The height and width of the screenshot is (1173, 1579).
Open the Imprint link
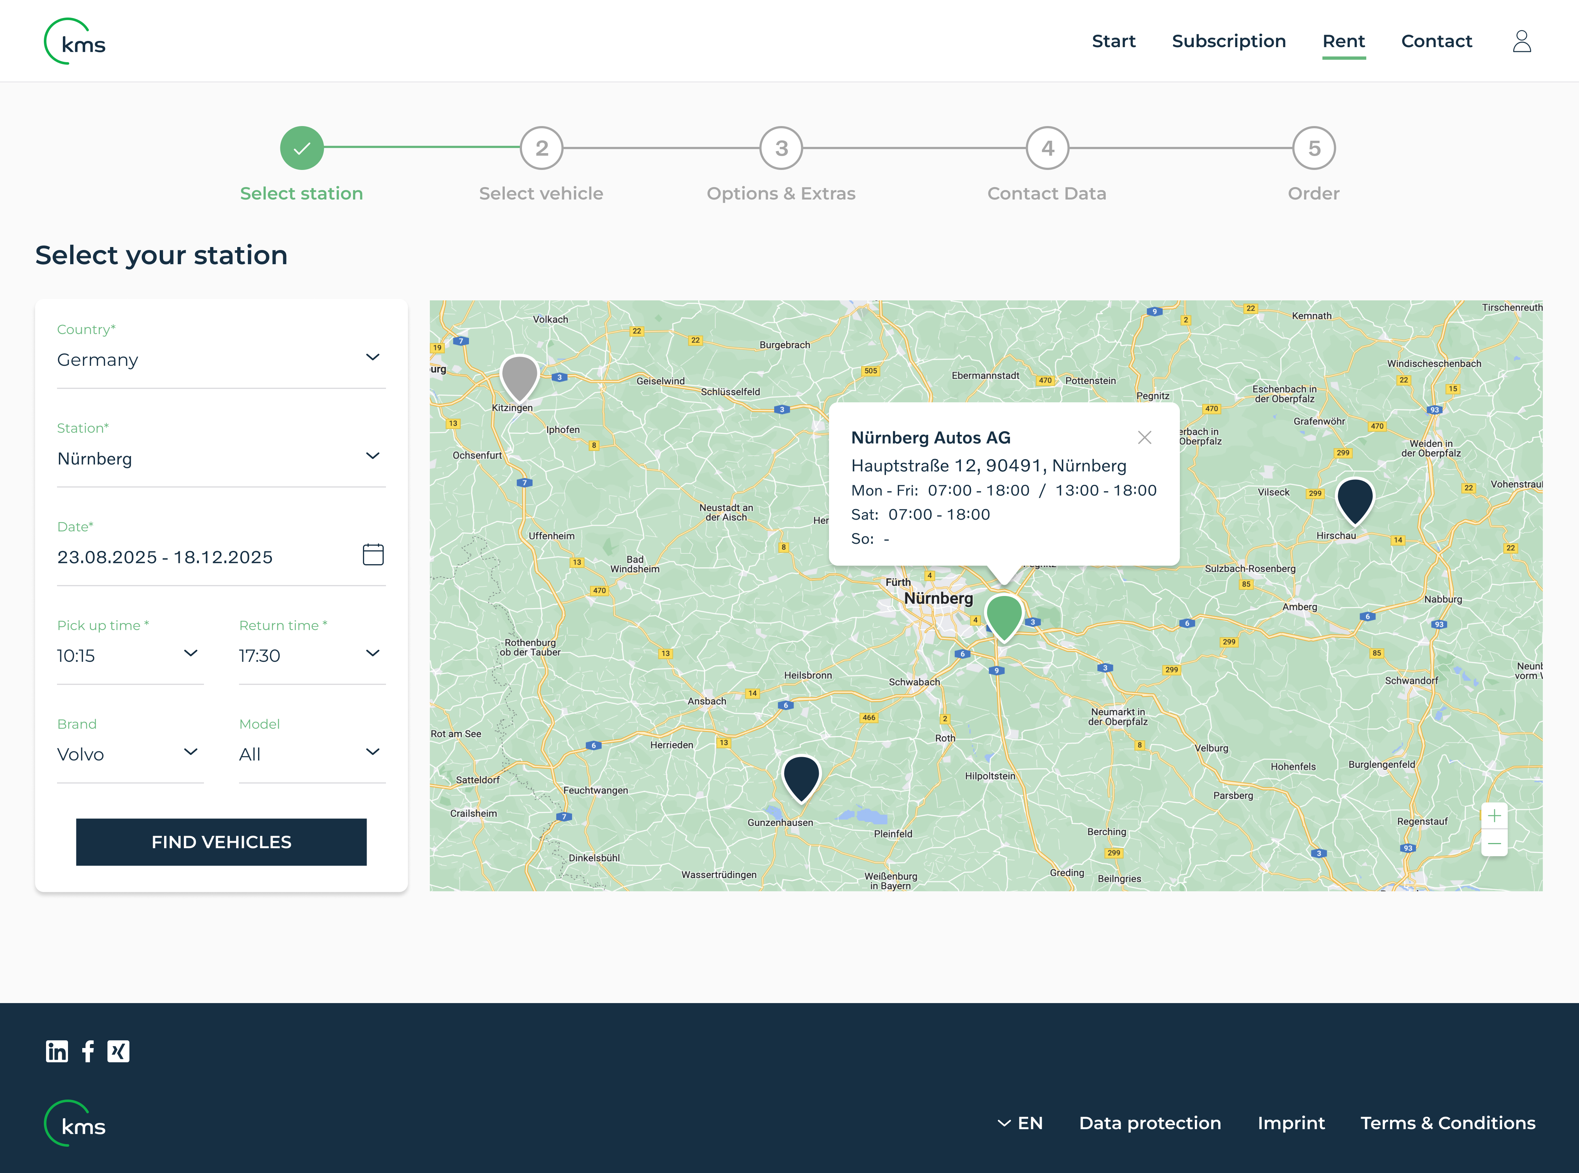(1291, 1123)
